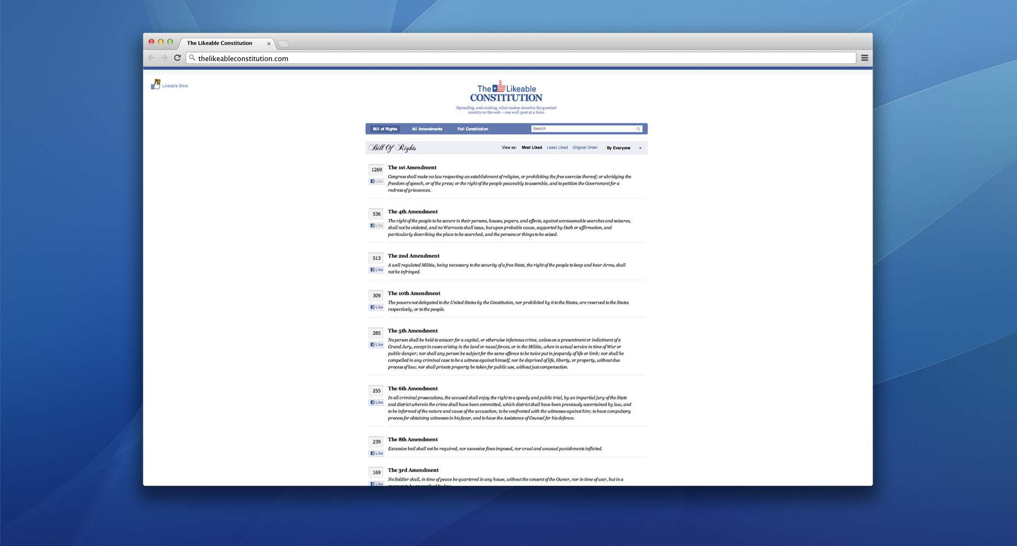Select the Bill of Rights nav tab
1017x546 pixels.
(385, 129)
